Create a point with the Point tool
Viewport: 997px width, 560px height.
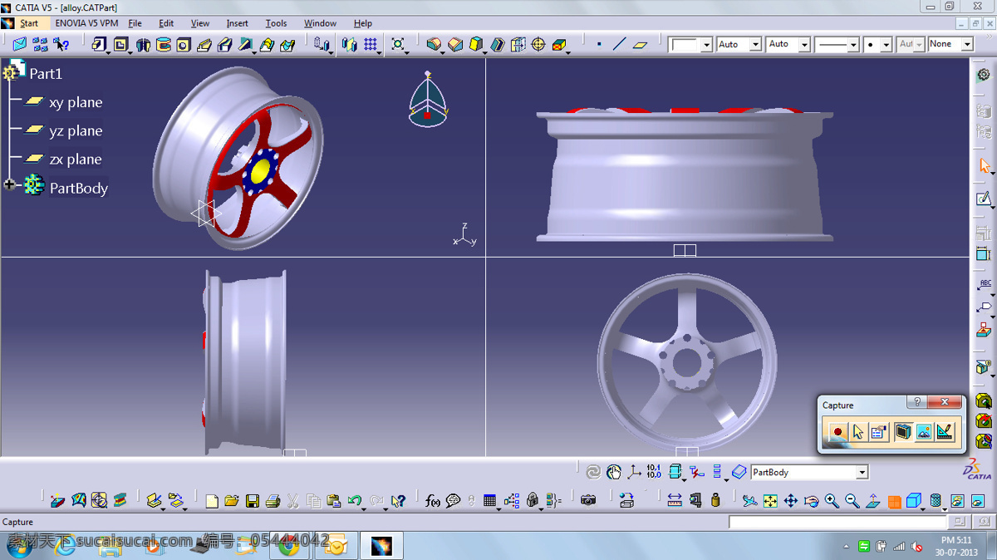599,44
